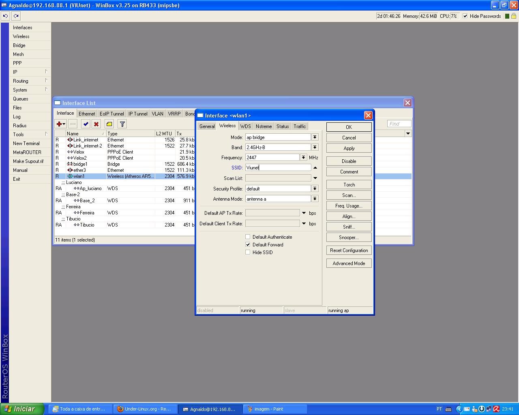Click the Find field in Interface List

point(399,124)
